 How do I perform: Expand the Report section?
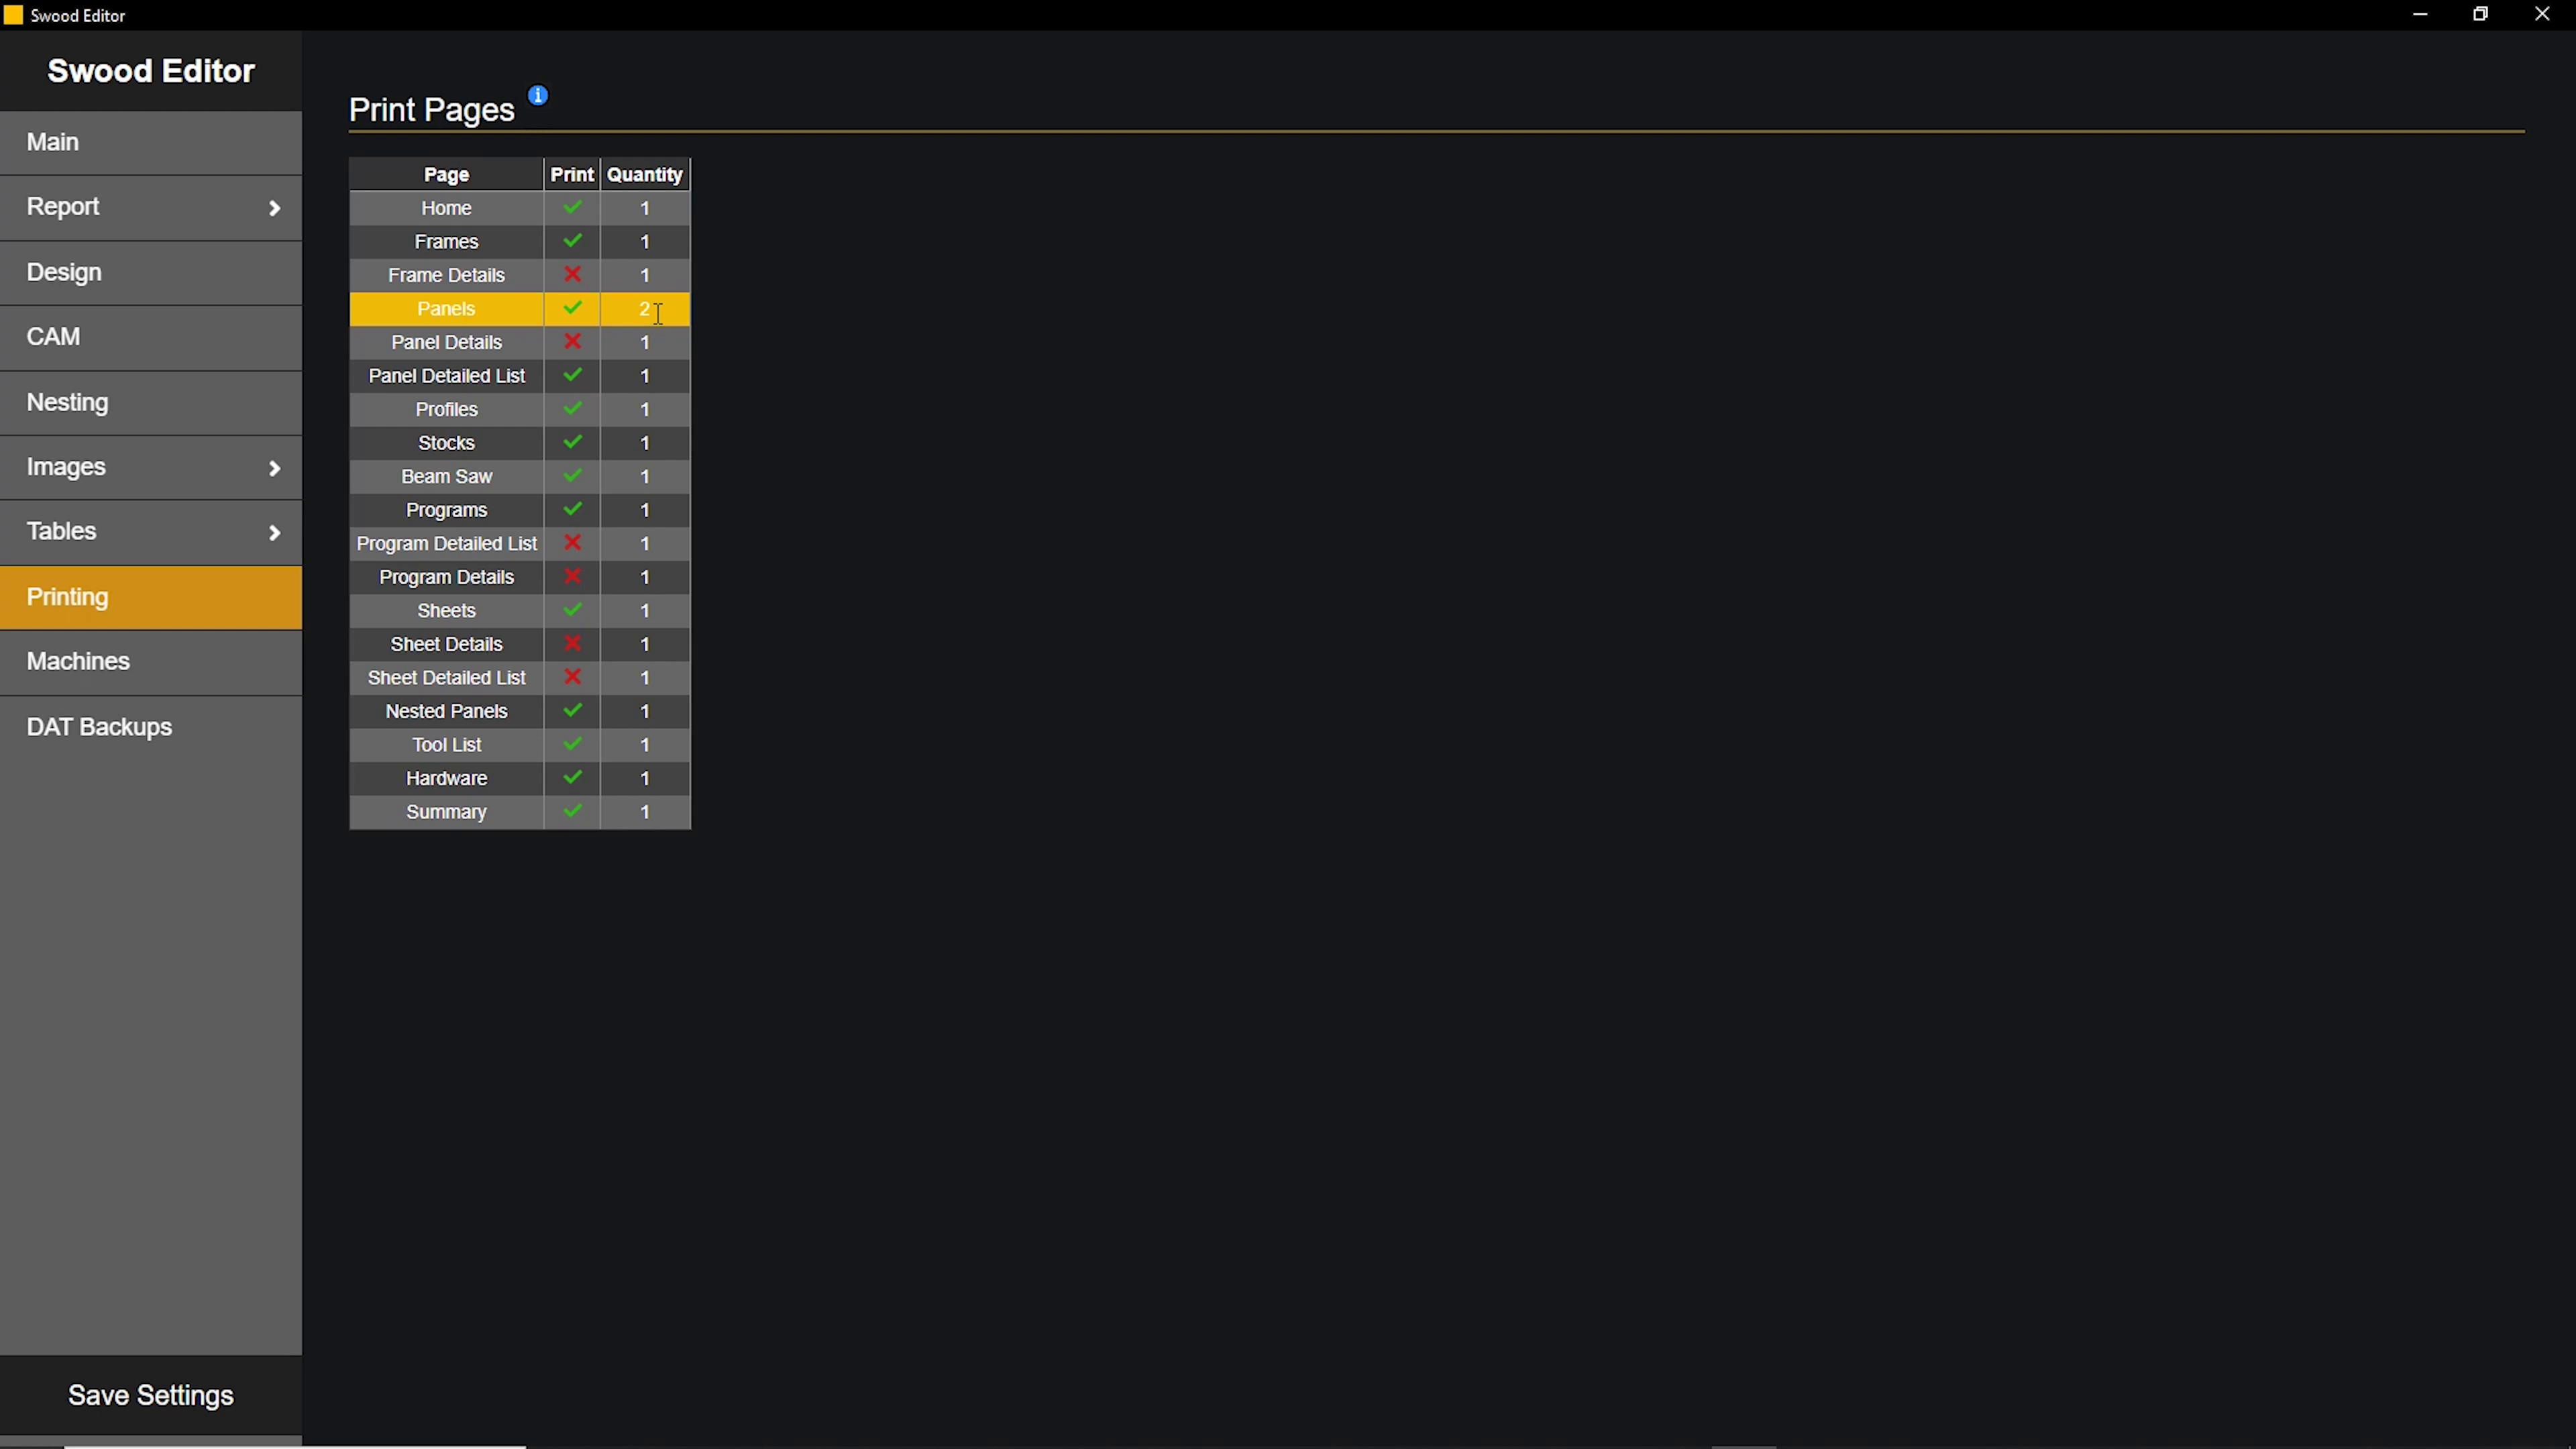(x=150, y=207)
